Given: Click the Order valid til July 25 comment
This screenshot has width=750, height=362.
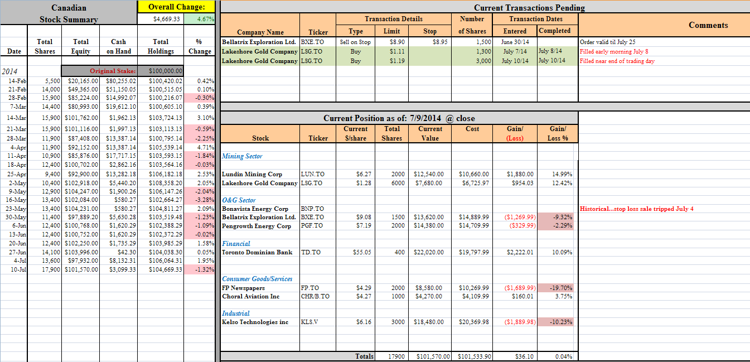Looking at the screenshot, I should pos(608,42).
